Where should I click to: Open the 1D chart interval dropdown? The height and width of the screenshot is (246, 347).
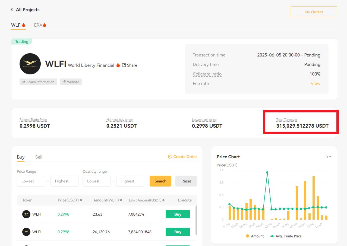(327, 157)
